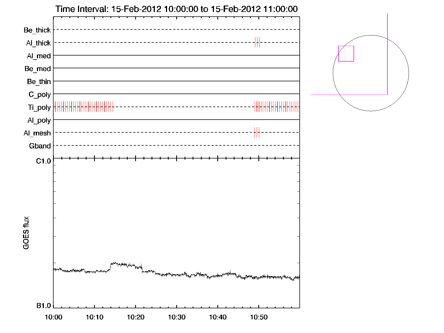Select the Be_thin filter label
444x333 pixels.
click(x=39, y=82)
